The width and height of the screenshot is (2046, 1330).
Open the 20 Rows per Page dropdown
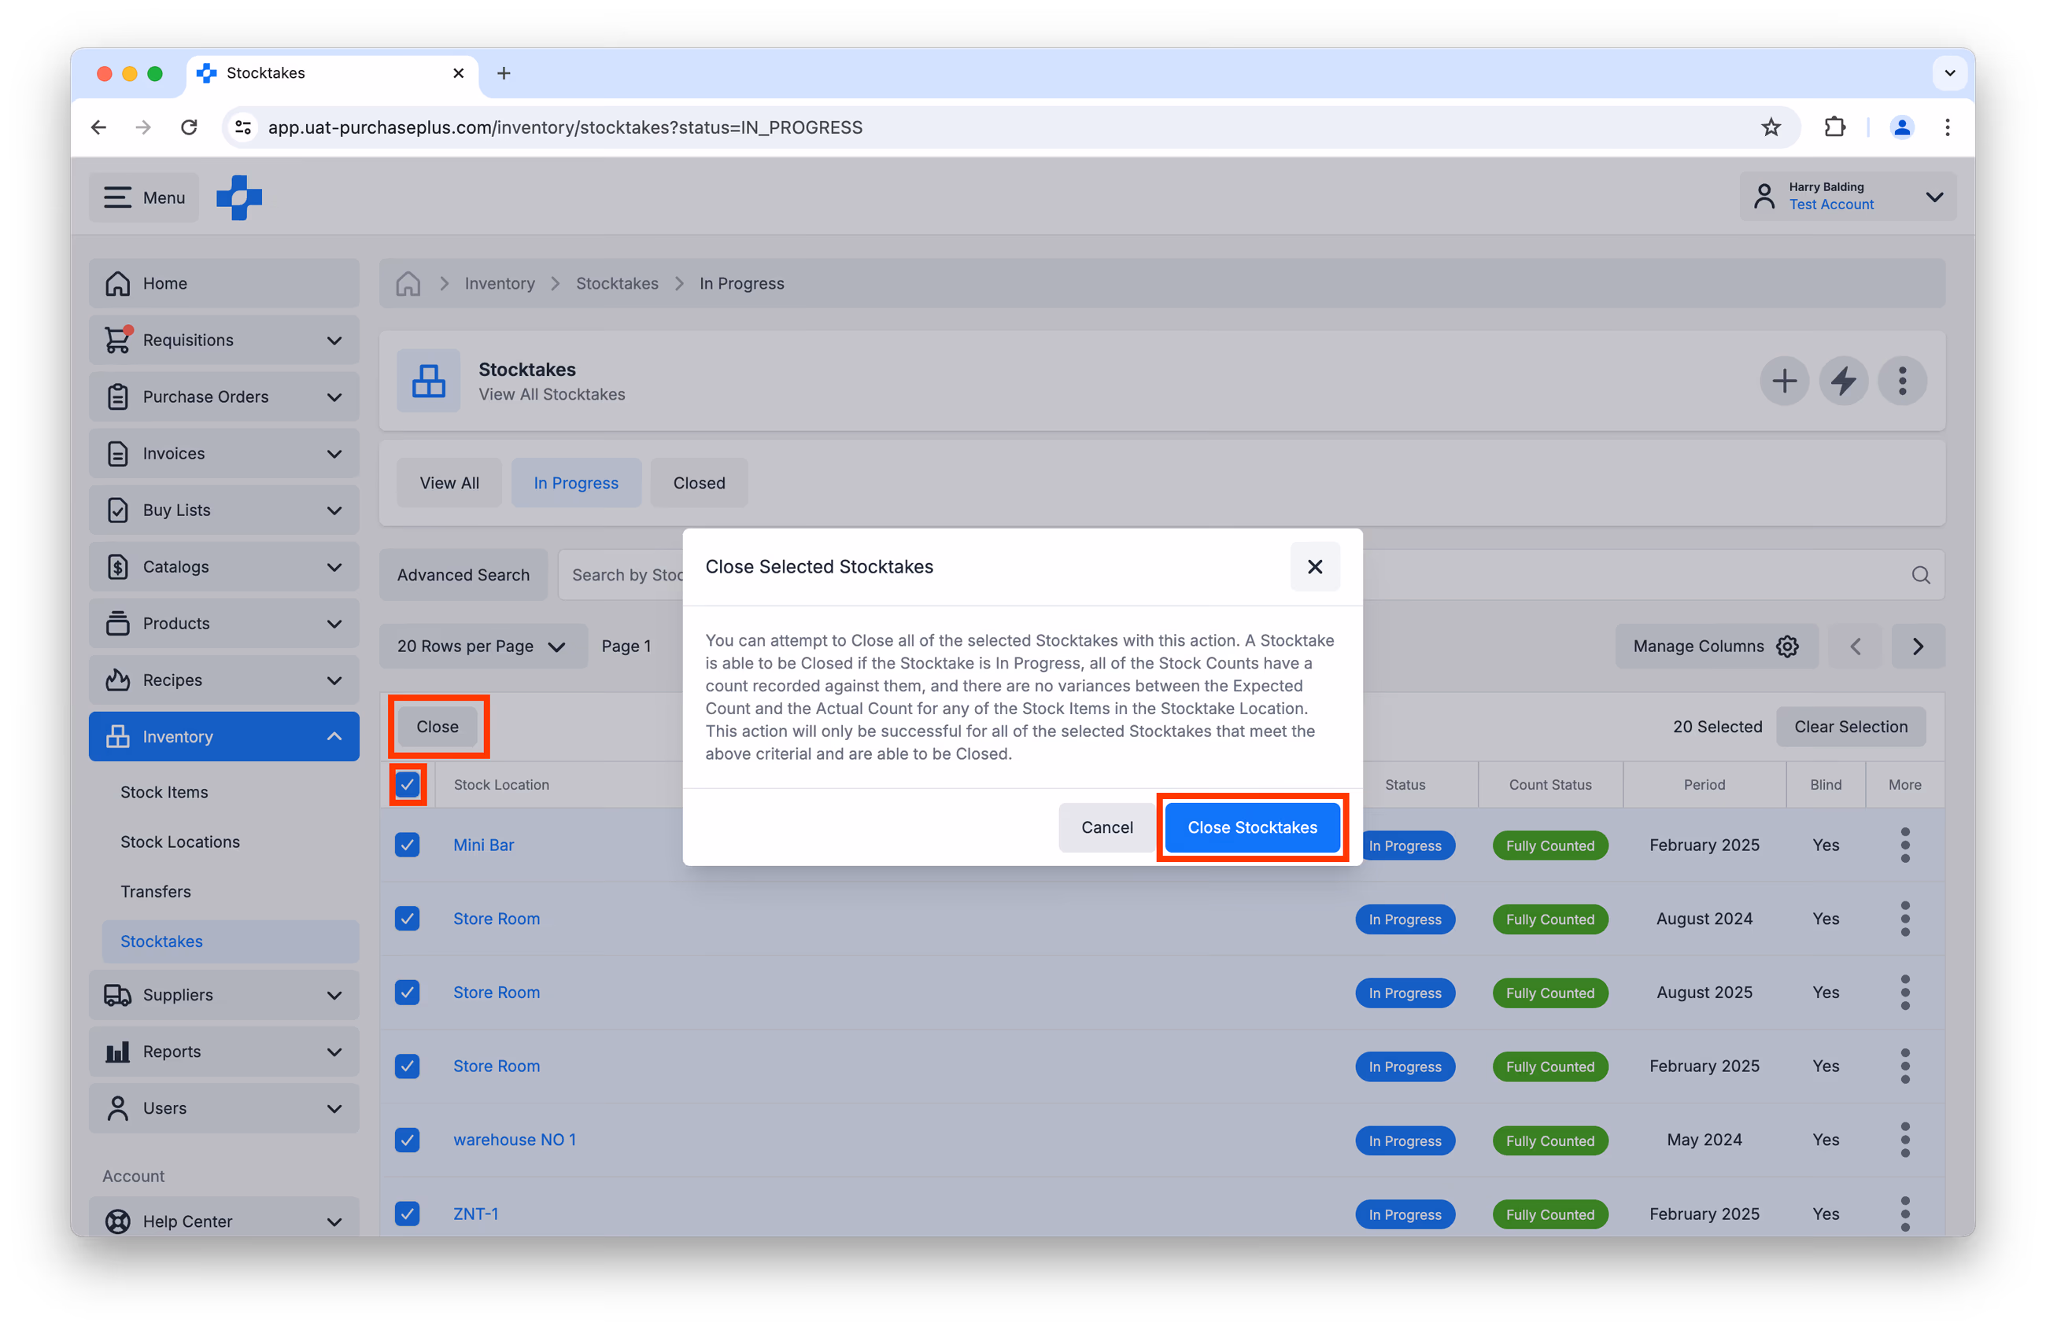pos(483,646)
